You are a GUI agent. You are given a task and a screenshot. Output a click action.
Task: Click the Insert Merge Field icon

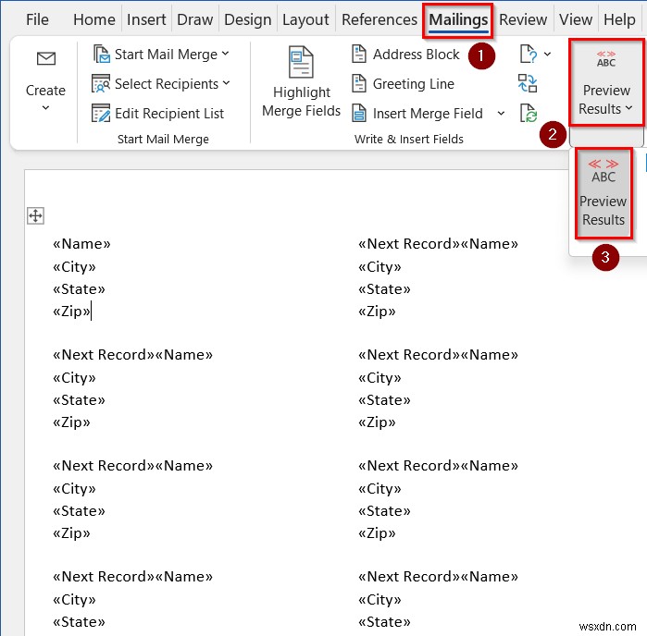(359, 113)
